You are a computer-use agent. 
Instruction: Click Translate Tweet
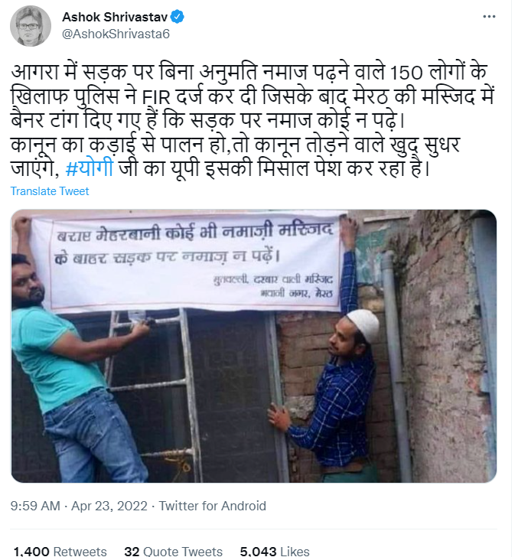(x=50, y=191)
